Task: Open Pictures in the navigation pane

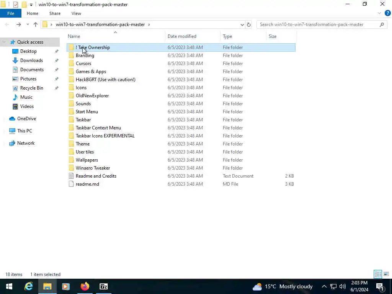Action: [x=28, y=79]
